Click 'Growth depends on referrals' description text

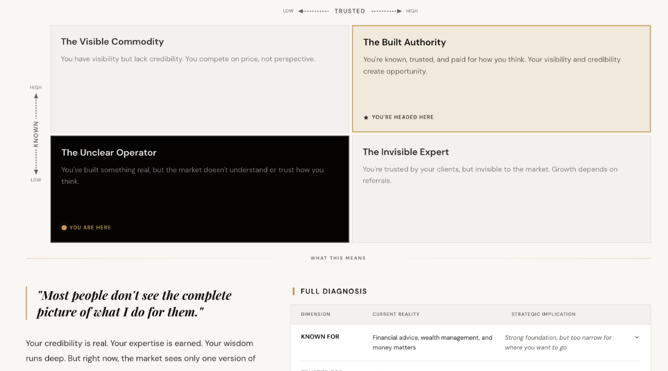point(490,175)
